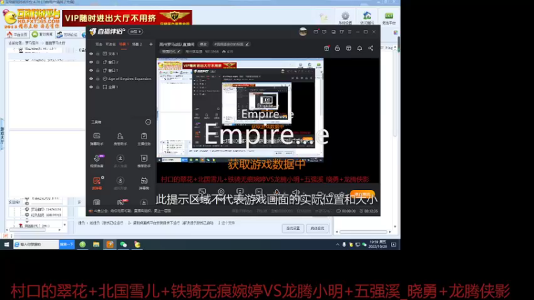Viewport: 534px width, 300px height.
Task: Toggle the lock on Age of Empires Expansion source
Action: (x=97, y=79)
